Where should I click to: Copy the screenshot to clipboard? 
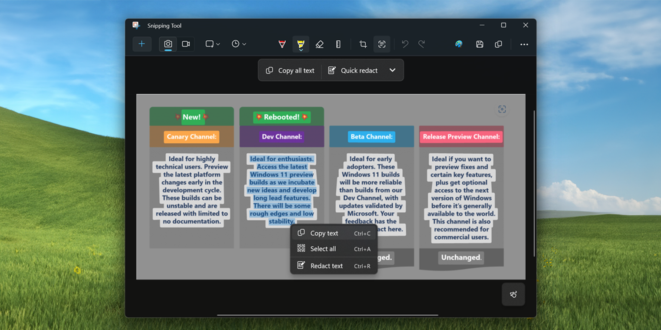tap(498, 44)
